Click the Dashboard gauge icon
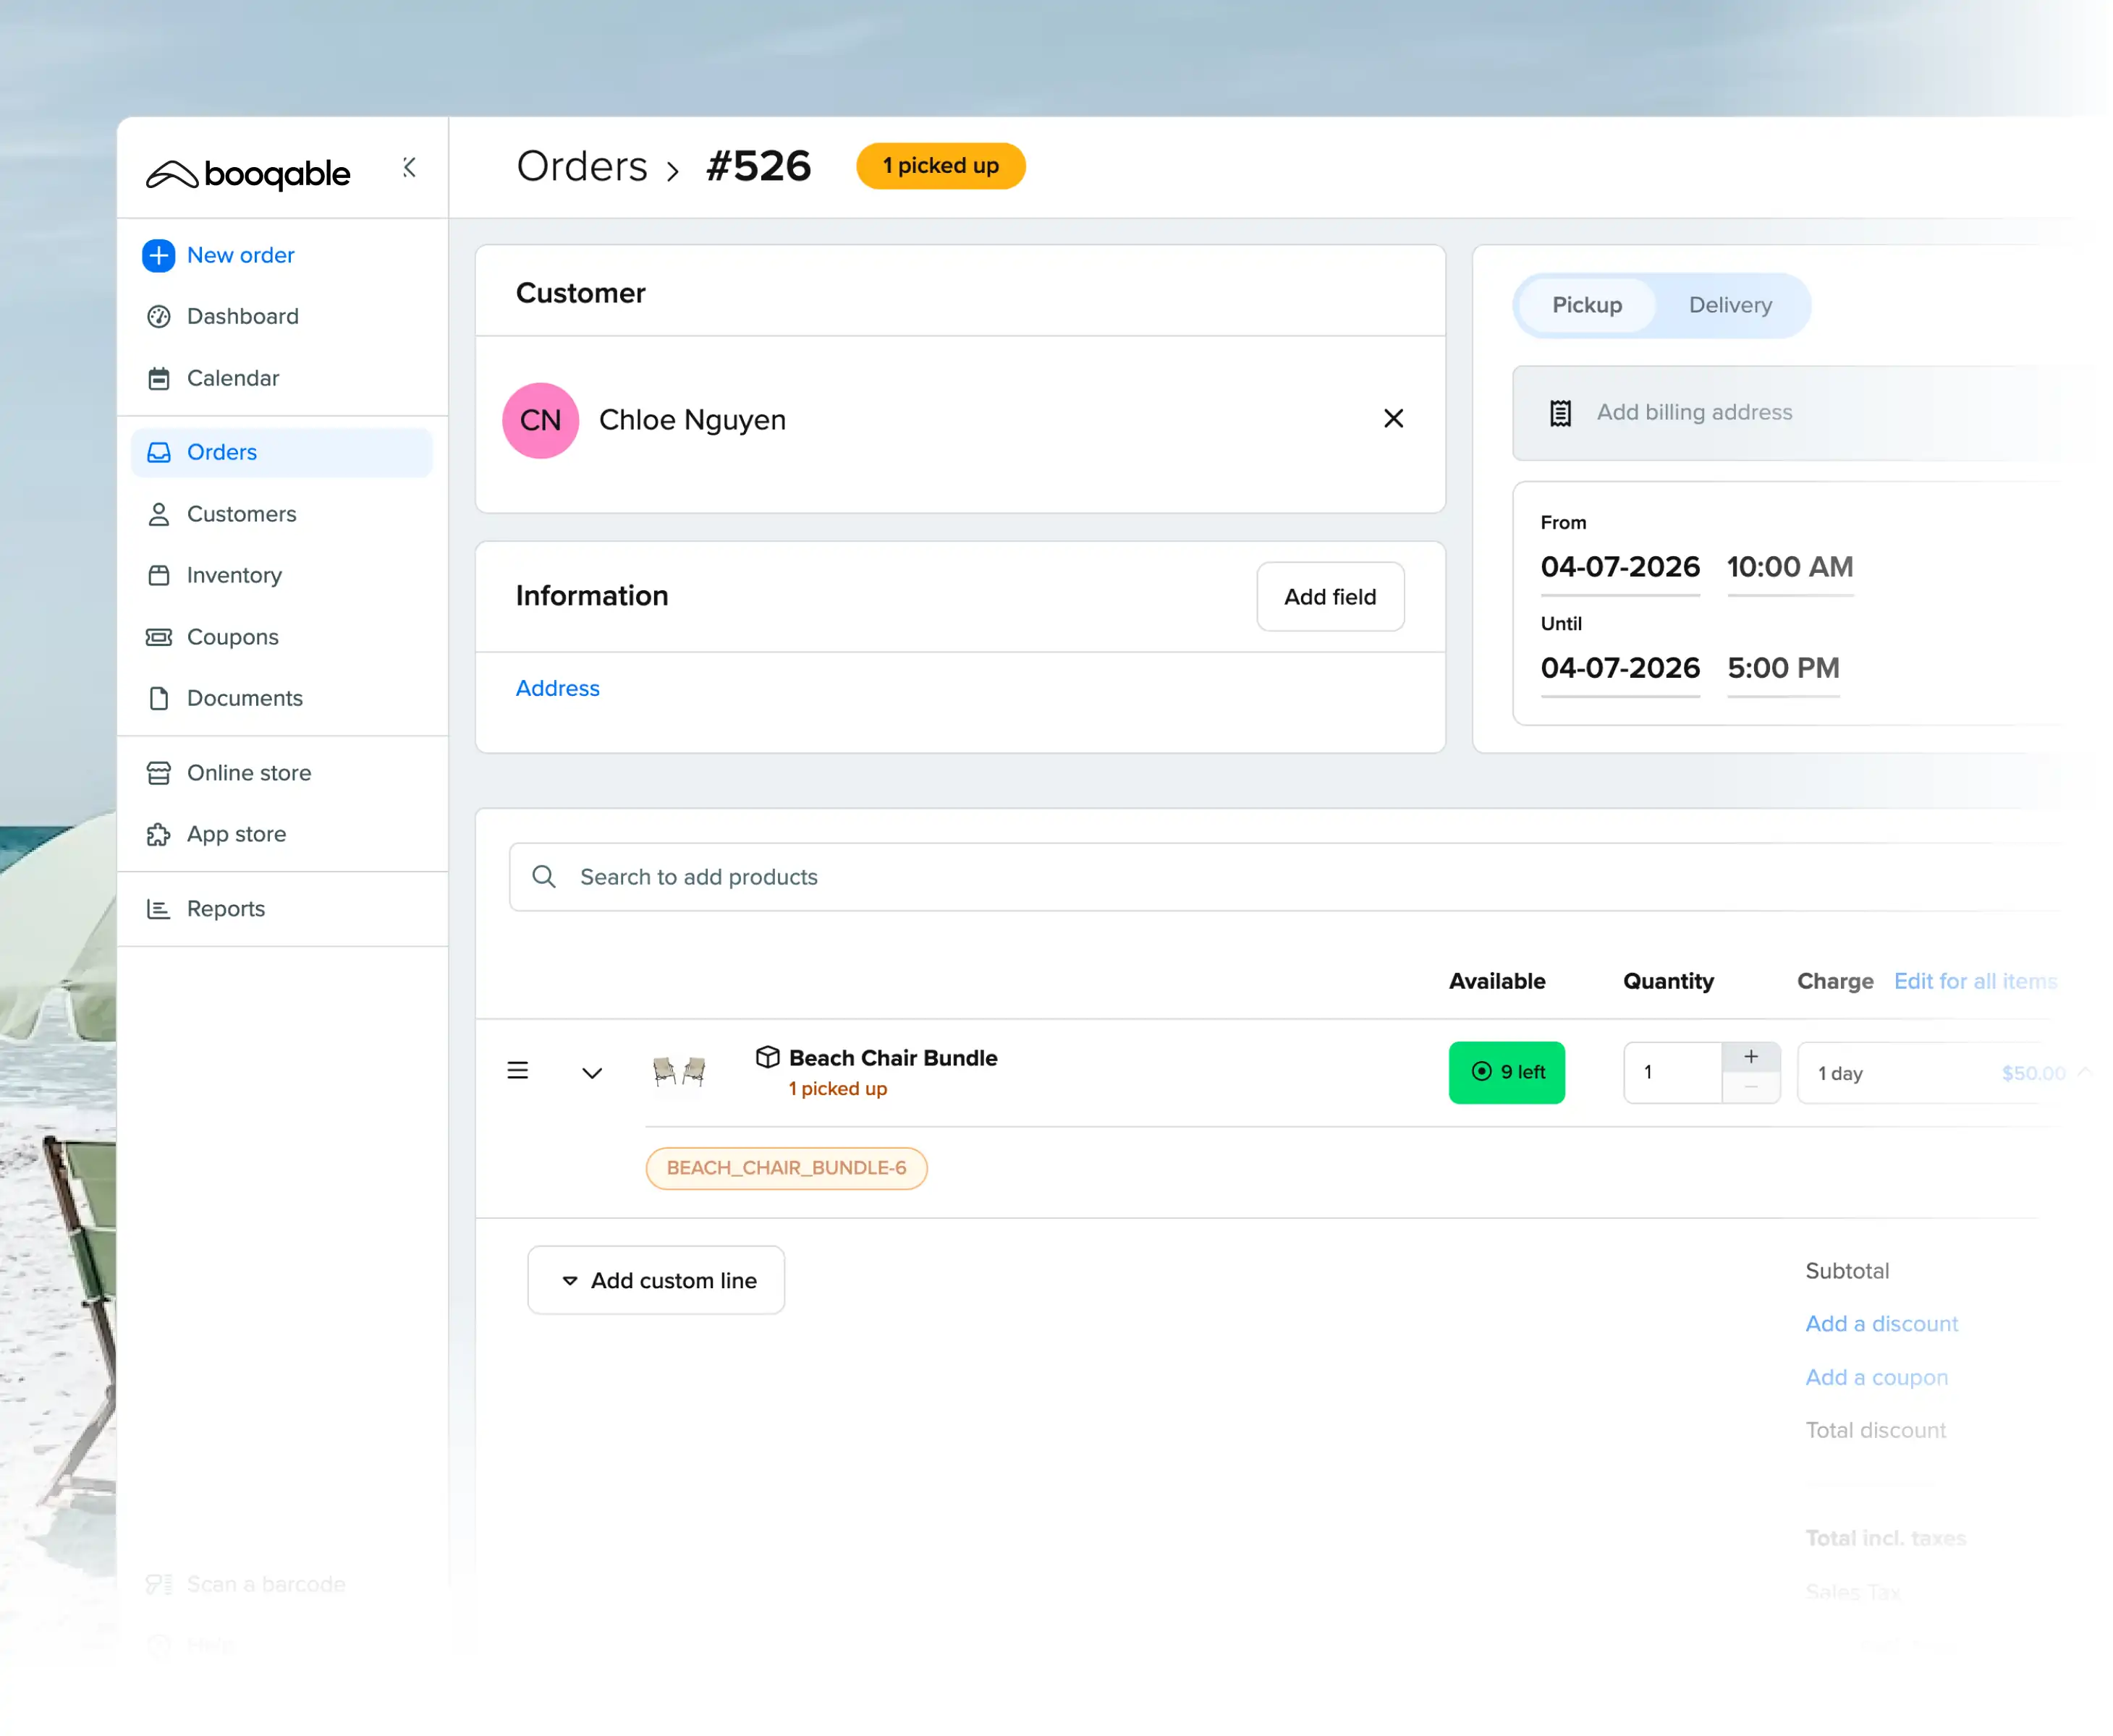2113x1736 pixels. pos(158,317)
